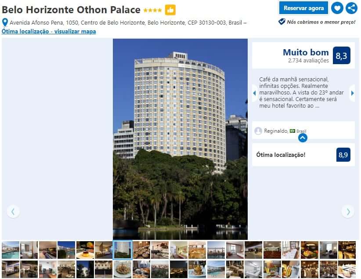Image resolution: width=361 pixels, height=279 pixels.
Task: Open the 8,3 review score badge
Action: tap(341, 55)
